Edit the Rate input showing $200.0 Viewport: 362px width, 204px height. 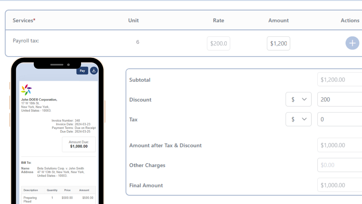(x=219, y=43)
